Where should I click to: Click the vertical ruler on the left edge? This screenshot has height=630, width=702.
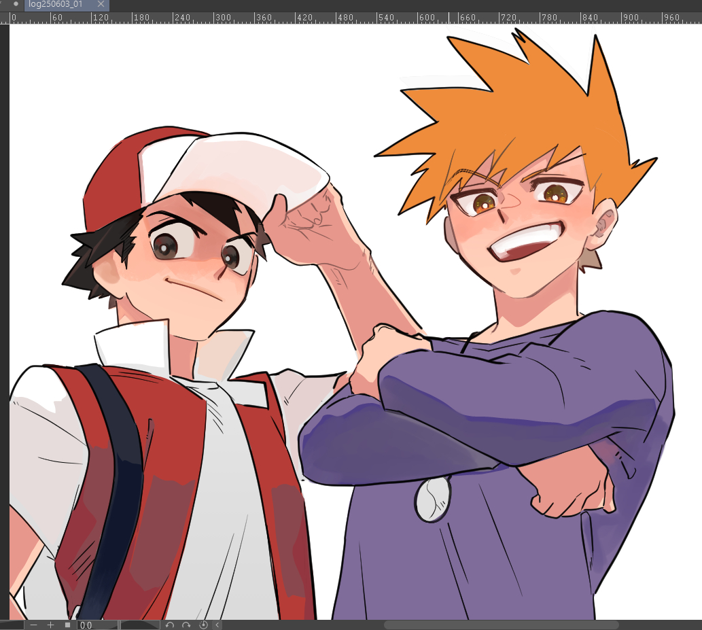(4, 272)
